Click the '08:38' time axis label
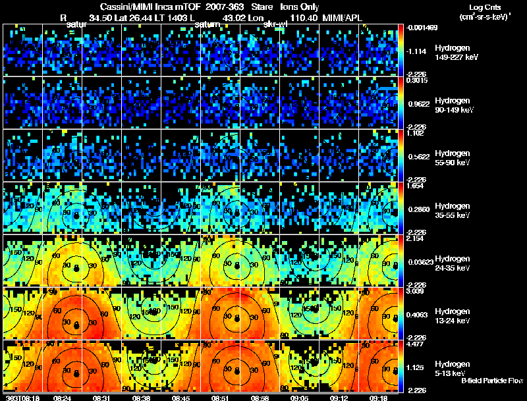527x401 pixels. 141,398
